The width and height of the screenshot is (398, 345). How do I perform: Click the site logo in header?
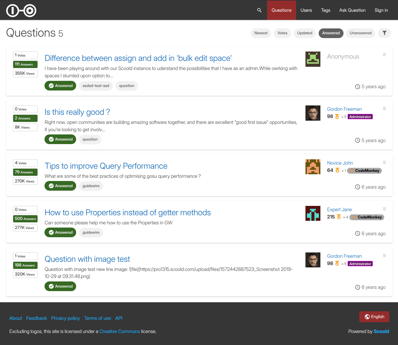(x=21, y=11)
